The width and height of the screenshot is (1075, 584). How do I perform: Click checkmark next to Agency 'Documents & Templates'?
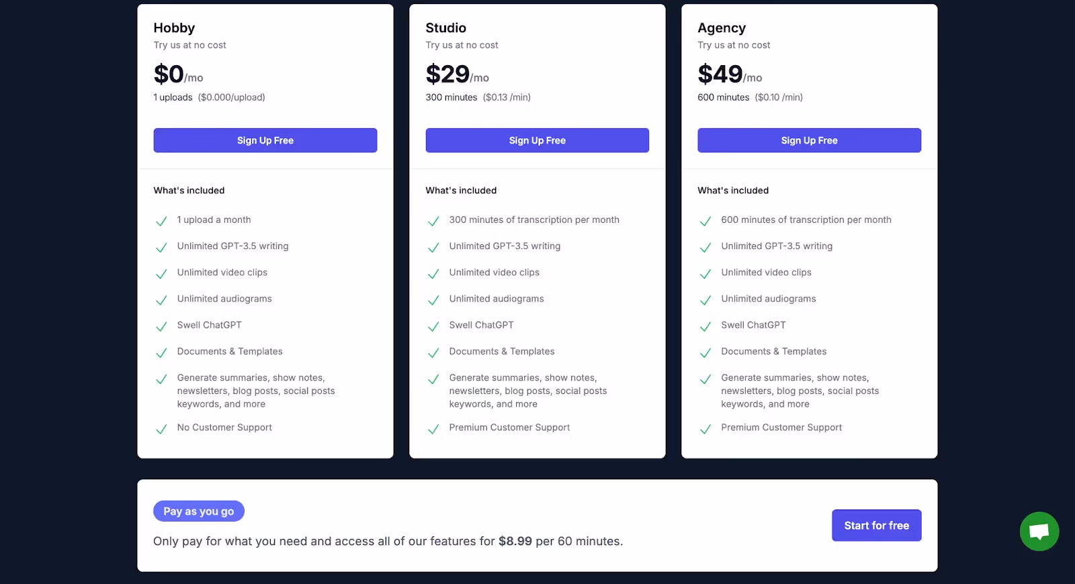point(705,352)
